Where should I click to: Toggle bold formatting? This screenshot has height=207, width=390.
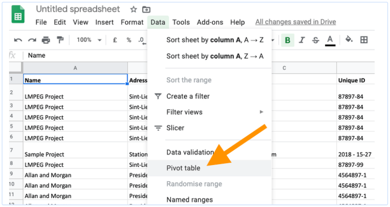[287, 40]
